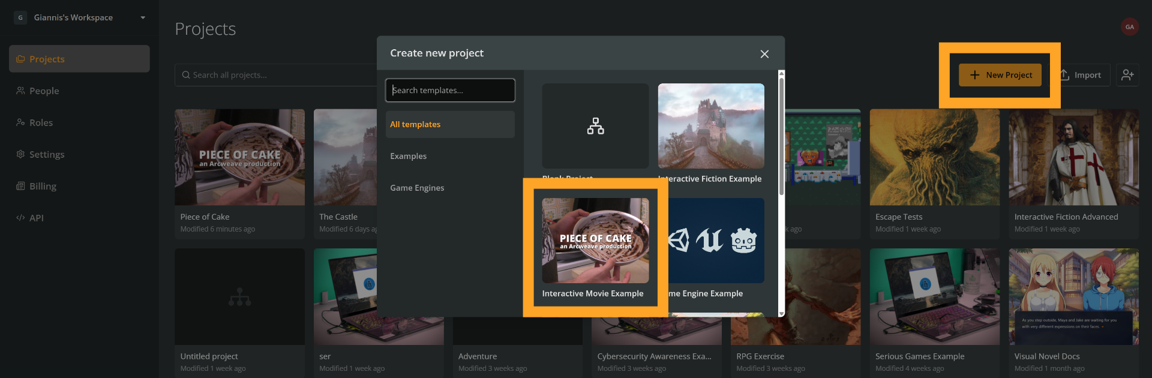The image size is (1152, 378).
Task: Click the Import button
Action: coord(1081,75)
